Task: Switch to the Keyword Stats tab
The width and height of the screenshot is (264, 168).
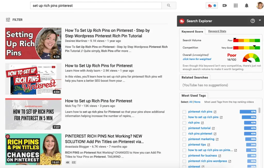Action: click(x=217, y=31)
